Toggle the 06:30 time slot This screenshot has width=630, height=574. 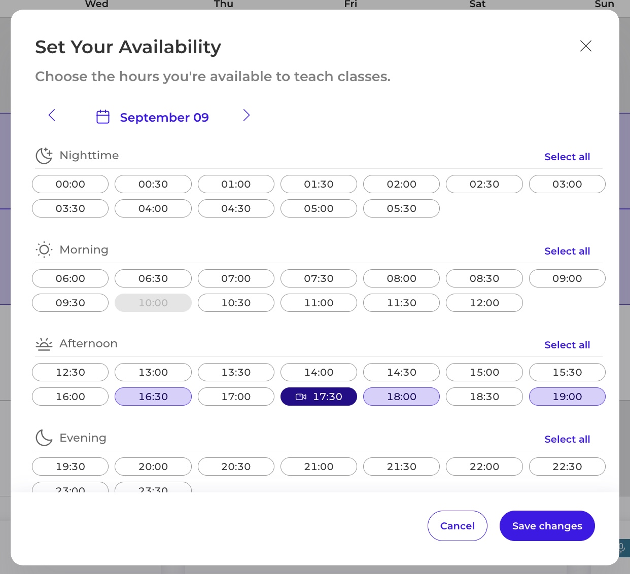pyautogui.click(x=153, y=278)
